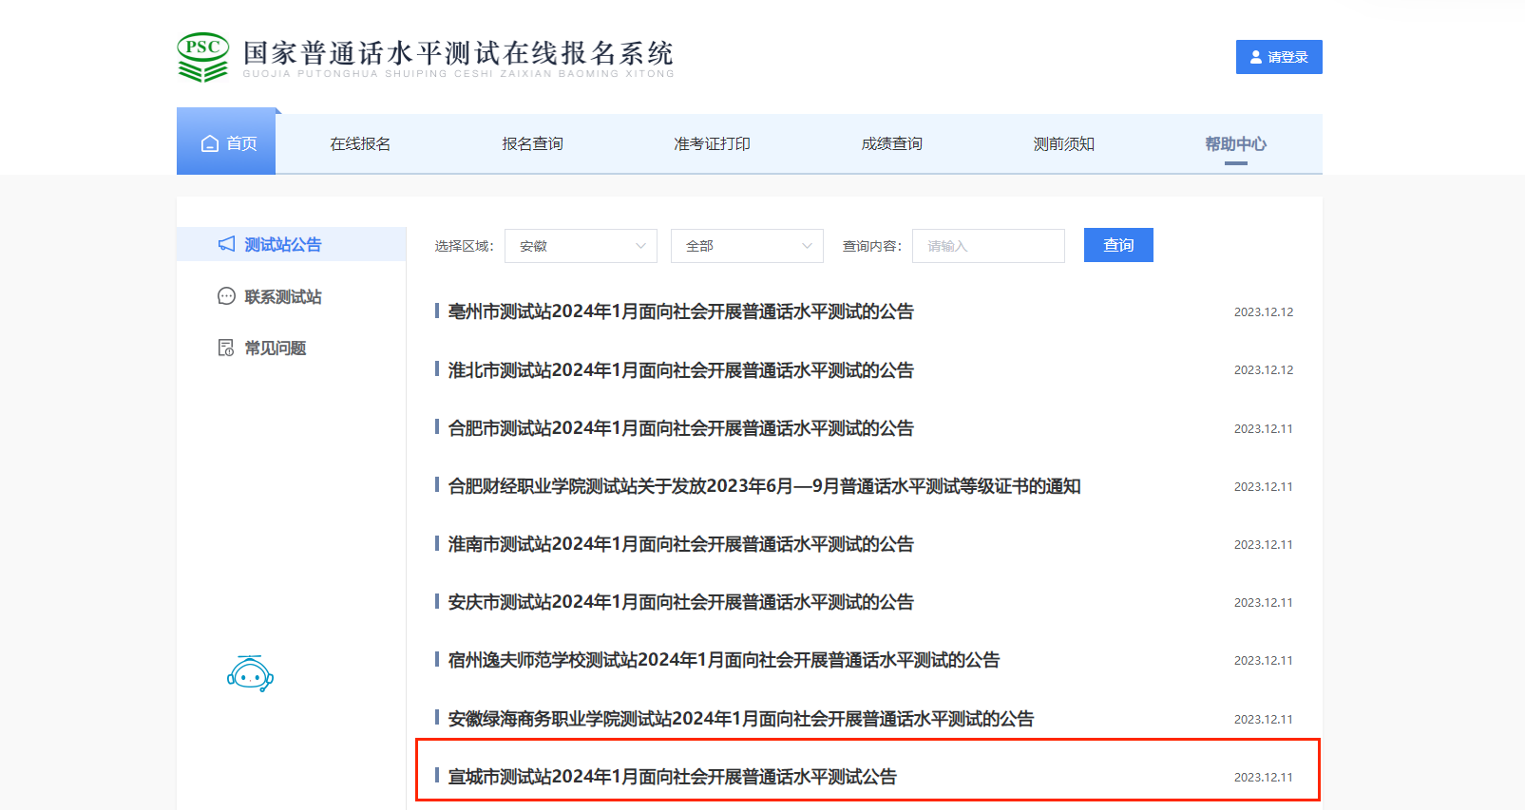Focus the 查询内容 search input field
Screen dimensions: 1525x810
[x=988, y=246]
